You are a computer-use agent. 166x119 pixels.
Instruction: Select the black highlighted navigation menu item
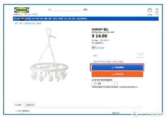(x=22, y=19)
